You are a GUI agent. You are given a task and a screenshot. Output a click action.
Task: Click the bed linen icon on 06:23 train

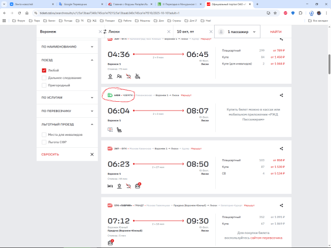[x=110, y=185]
